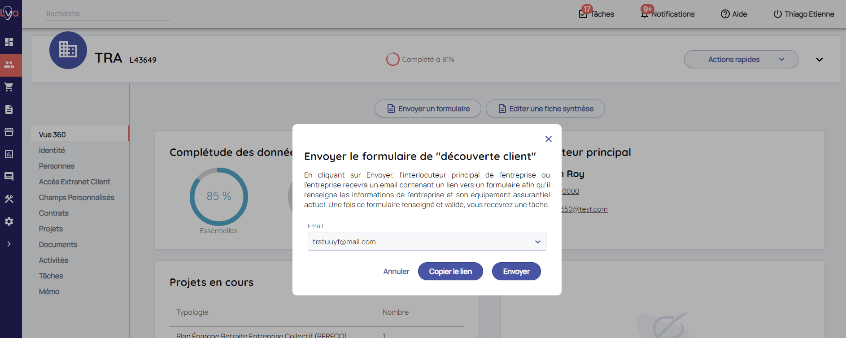Screen dimensions: 846x338
Task: Click the shopping cart sidebar icon
Action: pos(9,87)
